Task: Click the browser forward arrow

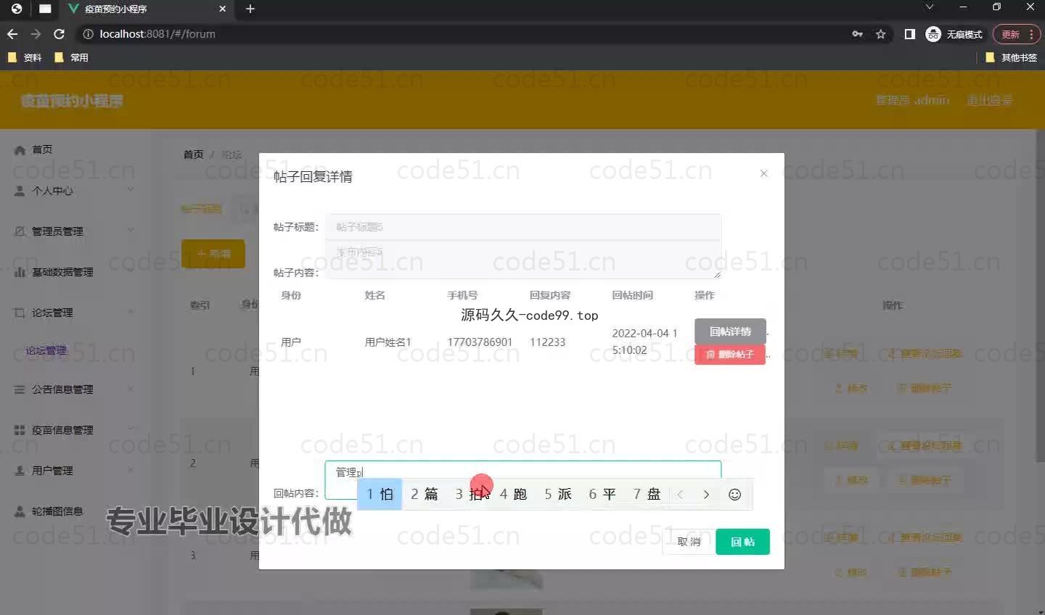Action: (x=36, y=34)
